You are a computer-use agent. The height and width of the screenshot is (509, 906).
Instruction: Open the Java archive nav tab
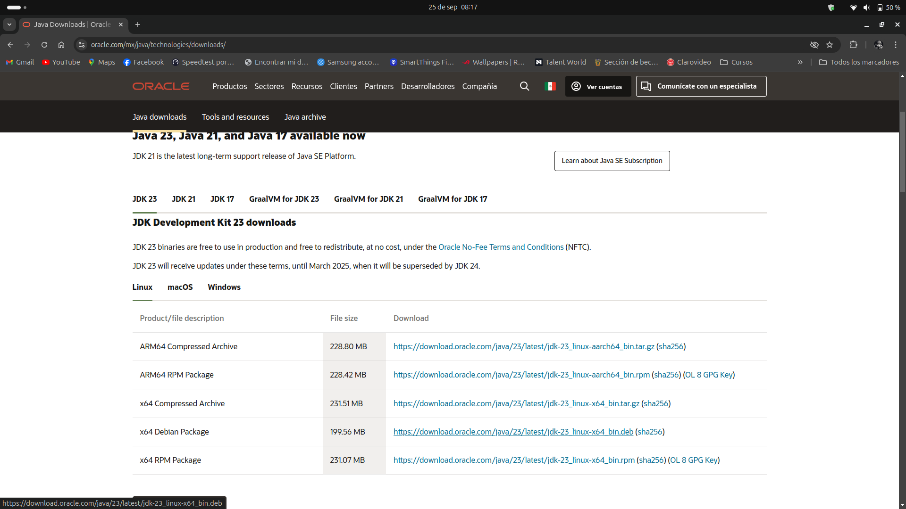pos(305,117)
